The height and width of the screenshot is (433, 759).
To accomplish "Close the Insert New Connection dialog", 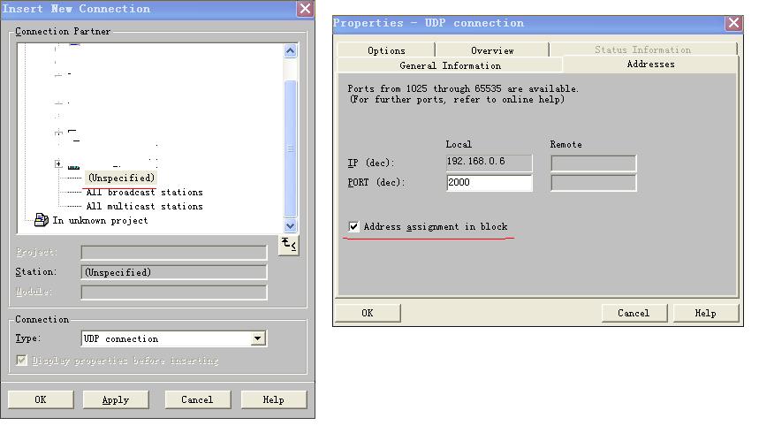I will [x=305, y=9].
